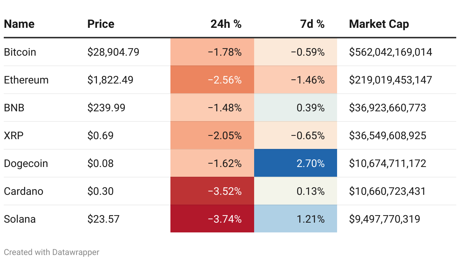Click Dogecoin's blue 2.70% cell
The height and width of the screenshot is (261, 460).
tap(296, 163)
